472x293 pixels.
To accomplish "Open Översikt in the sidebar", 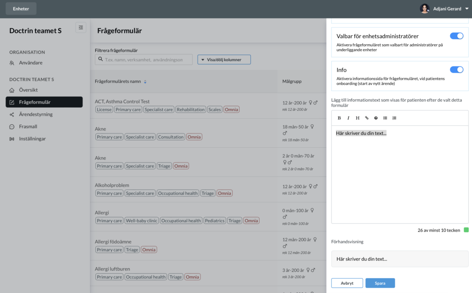I will tap(28, 90).
